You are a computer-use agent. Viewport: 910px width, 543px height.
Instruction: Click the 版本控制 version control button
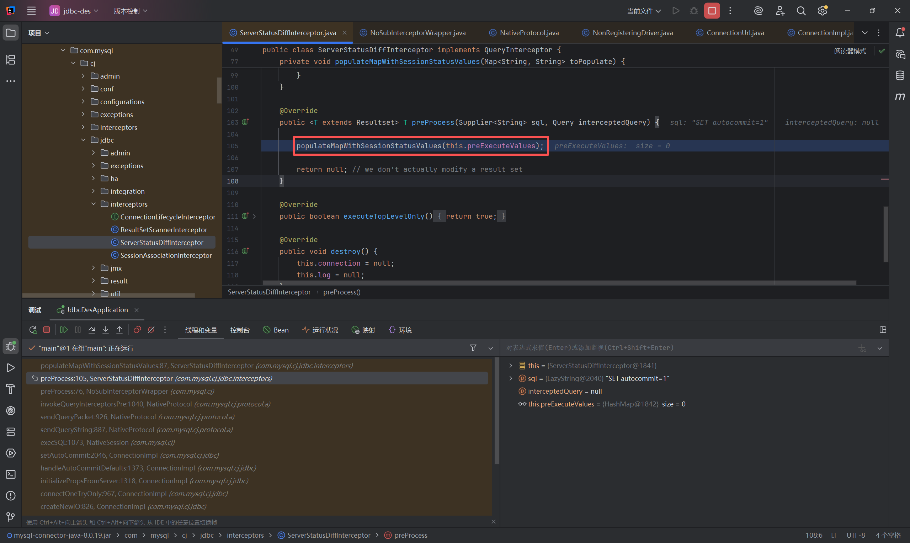coord(130,11)
